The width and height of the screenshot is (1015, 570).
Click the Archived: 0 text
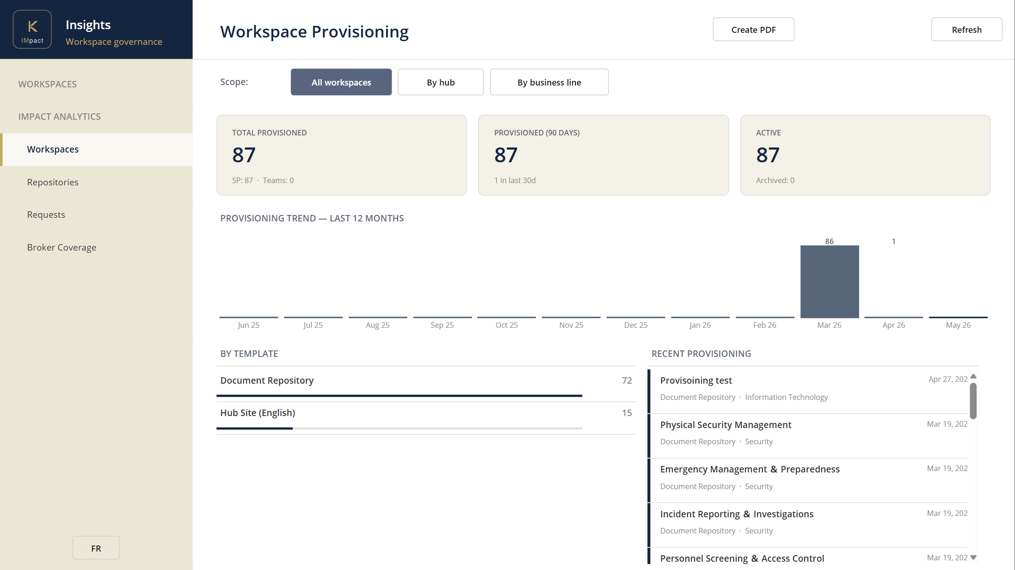(x=775, y=180)
